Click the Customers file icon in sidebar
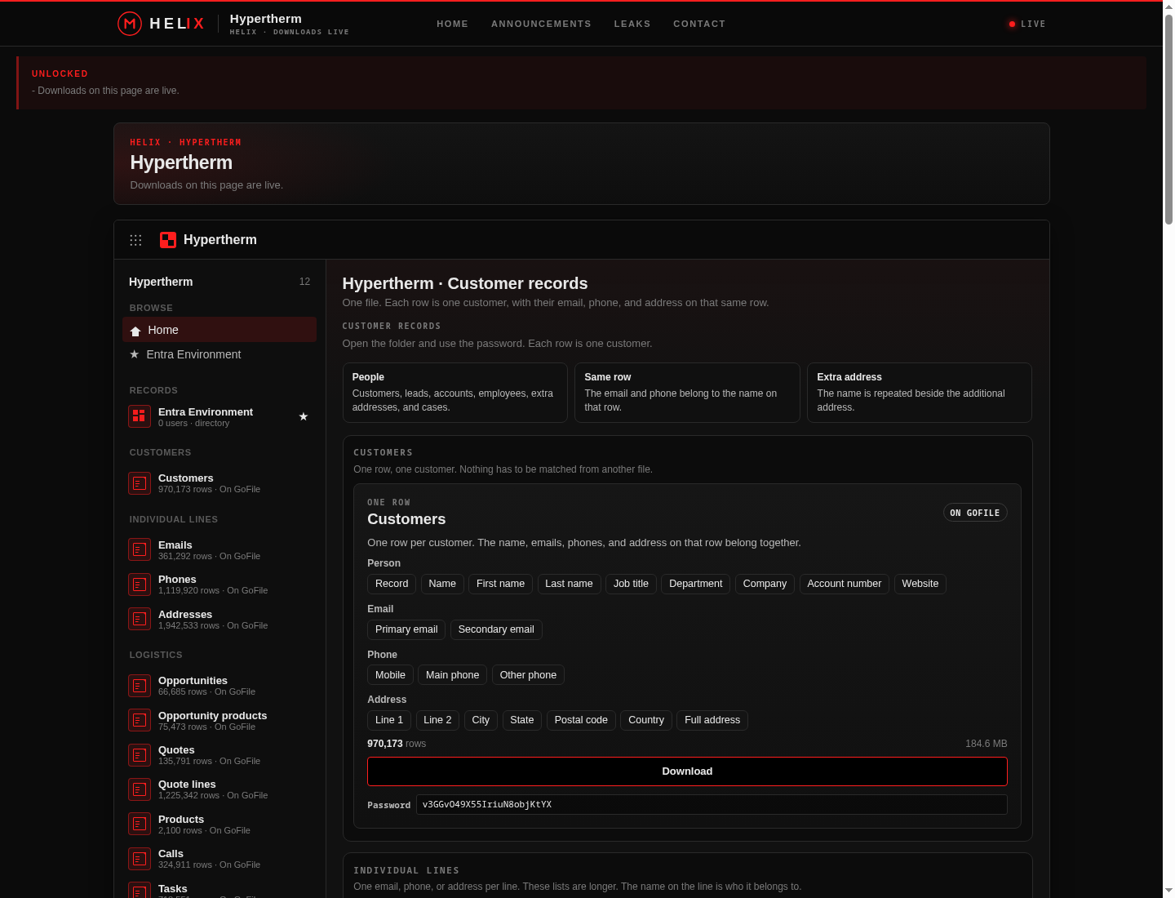 140,483
